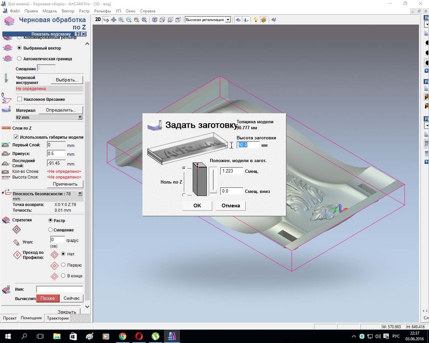
Task: Click the Z-level roughing toolpath header icon
Action: (x=9, y=21)
